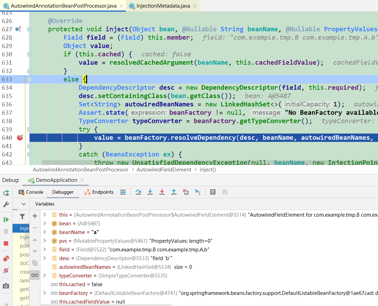Expand the beanFactory watch entry

click(45, 293)
